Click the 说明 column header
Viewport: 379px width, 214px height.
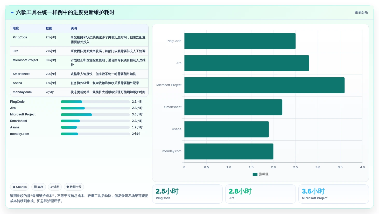74,28
